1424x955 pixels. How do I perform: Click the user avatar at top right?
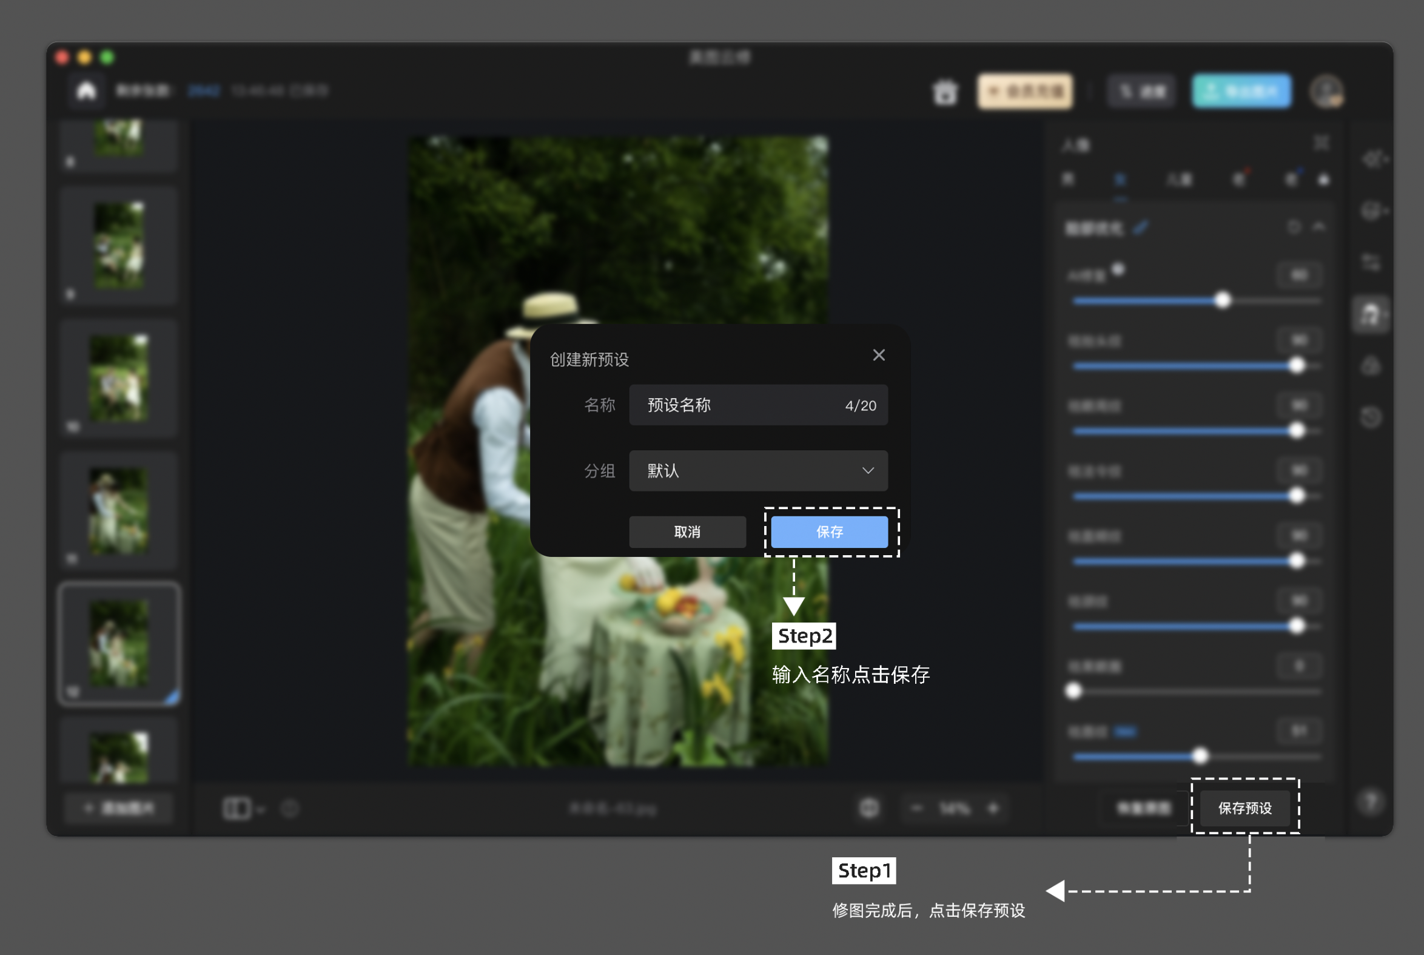1326,92
